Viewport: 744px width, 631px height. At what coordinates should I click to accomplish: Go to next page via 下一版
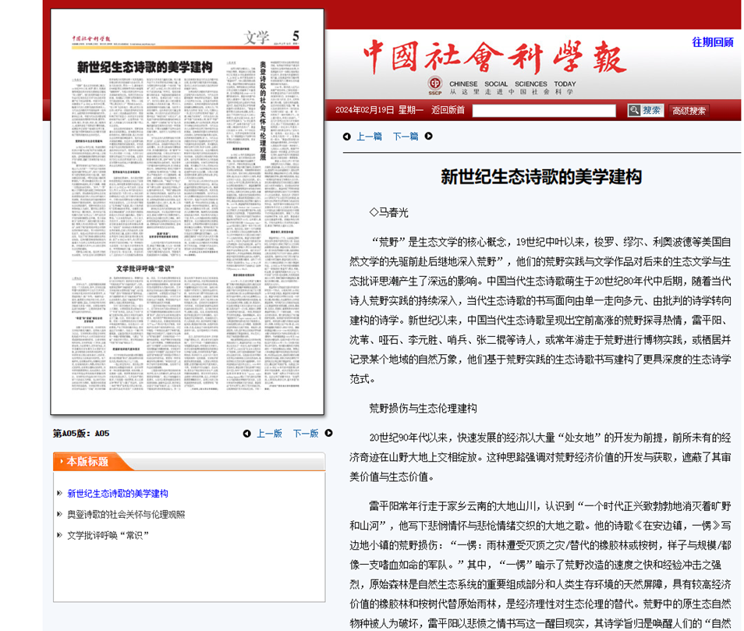[x=305, y=434]
